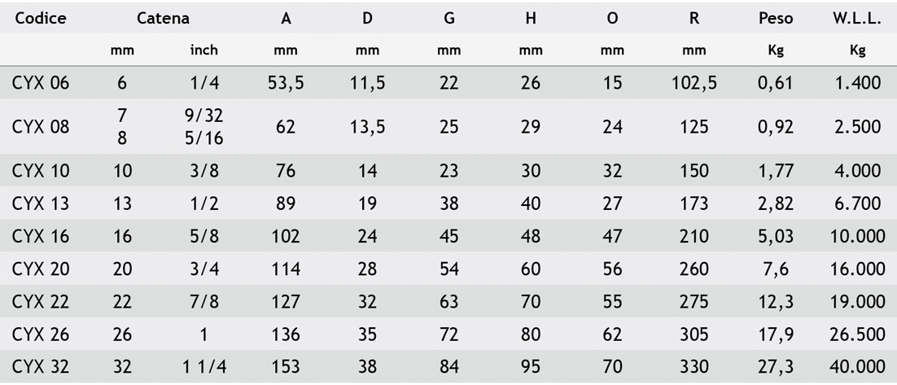
Task: Select the 1.400 W.L.L. value
Action: [x=857, y=82]
